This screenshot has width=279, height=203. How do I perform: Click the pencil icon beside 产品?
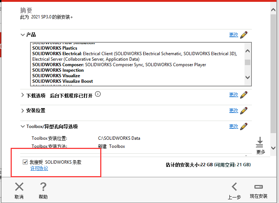tap(244, 35)
